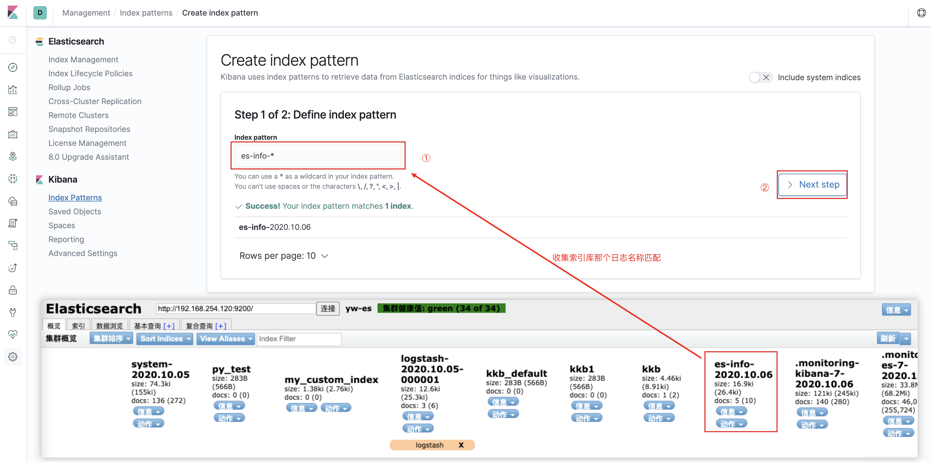Open Cross-Cluster Replication
The height and width of the screenshot is (462, 931).
click(95, 101)
